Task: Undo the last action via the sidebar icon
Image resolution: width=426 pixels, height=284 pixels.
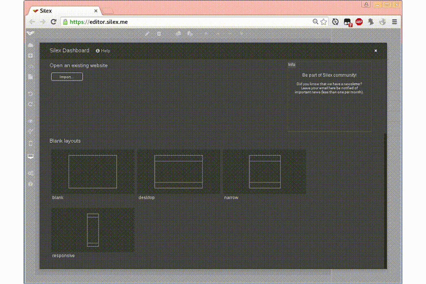Action: pos(31,94)
